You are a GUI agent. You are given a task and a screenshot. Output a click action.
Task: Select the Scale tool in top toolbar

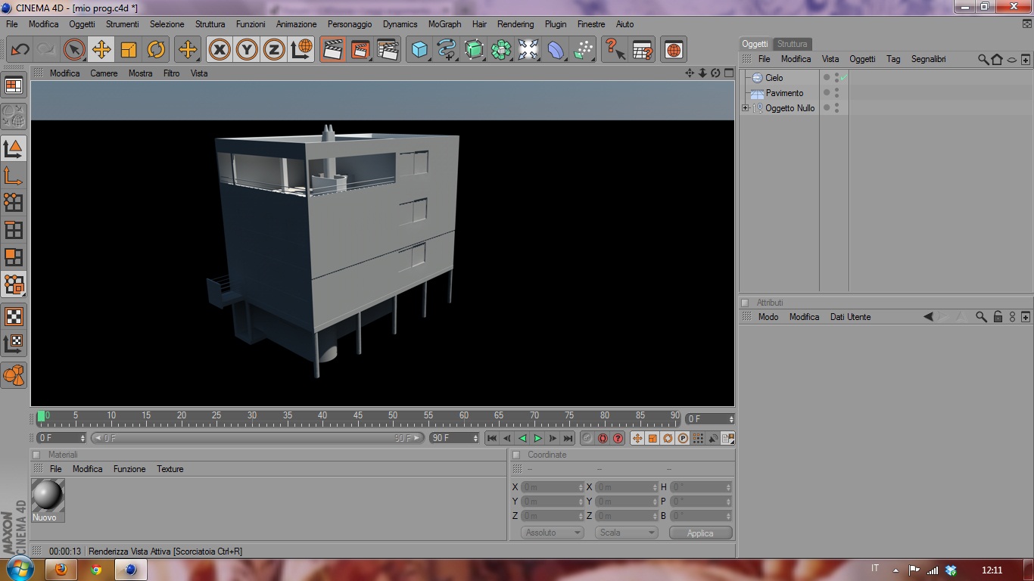point(129,50)
